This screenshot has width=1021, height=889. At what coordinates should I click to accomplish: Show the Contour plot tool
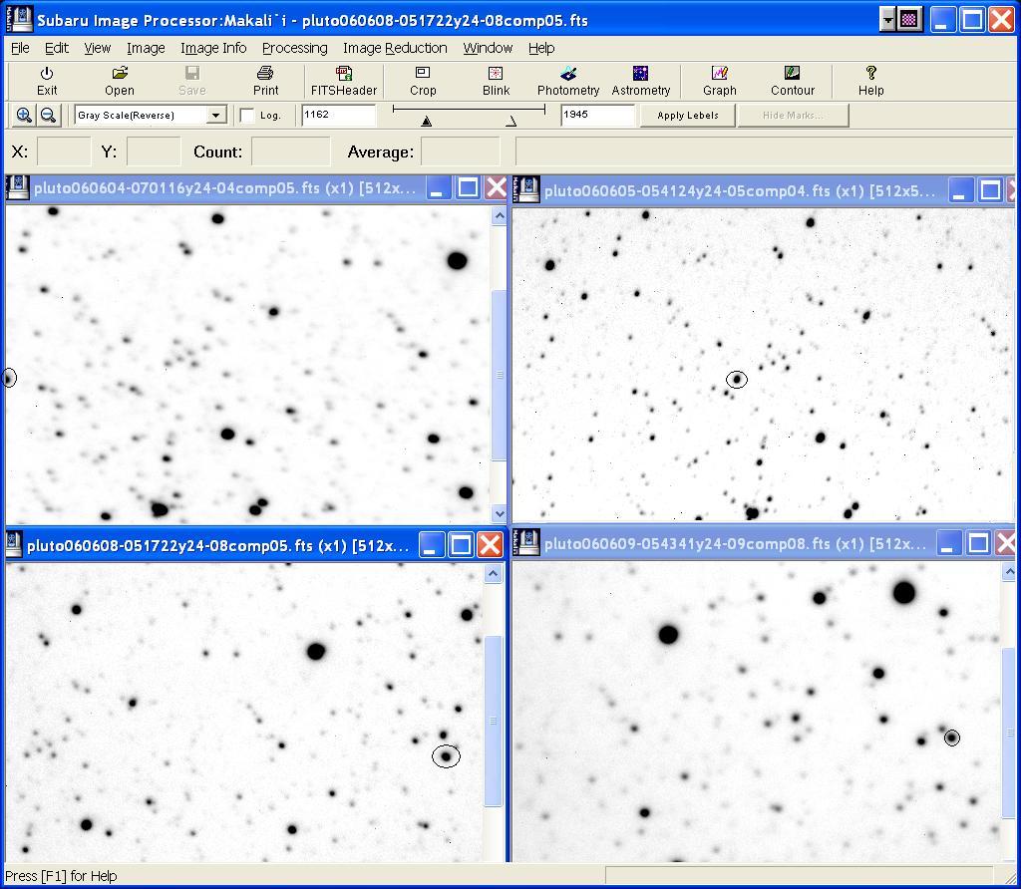click(x=792, y=80)
